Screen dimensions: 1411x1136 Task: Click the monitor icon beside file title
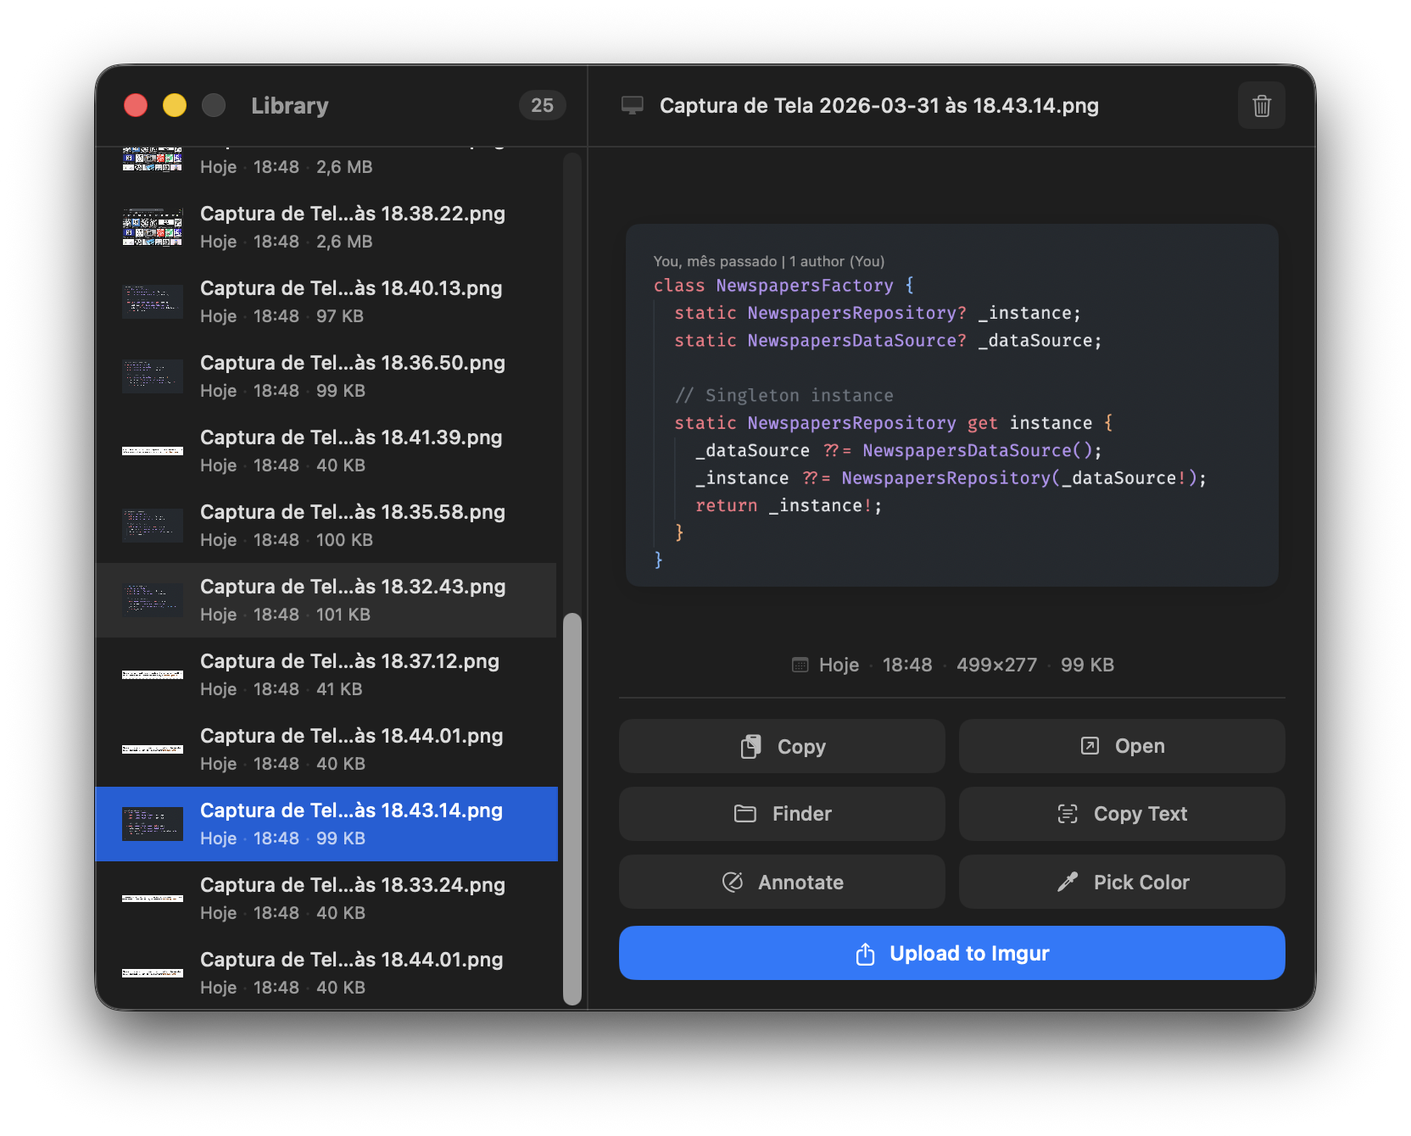[632, 106]
